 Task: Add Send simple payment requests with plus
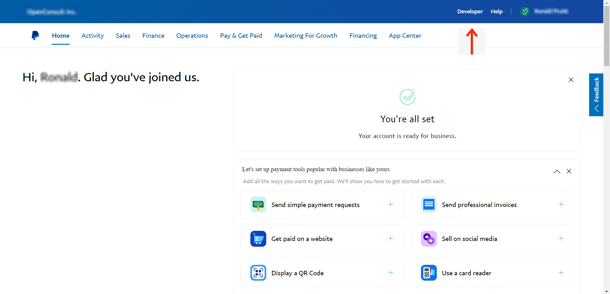point(390,204)
